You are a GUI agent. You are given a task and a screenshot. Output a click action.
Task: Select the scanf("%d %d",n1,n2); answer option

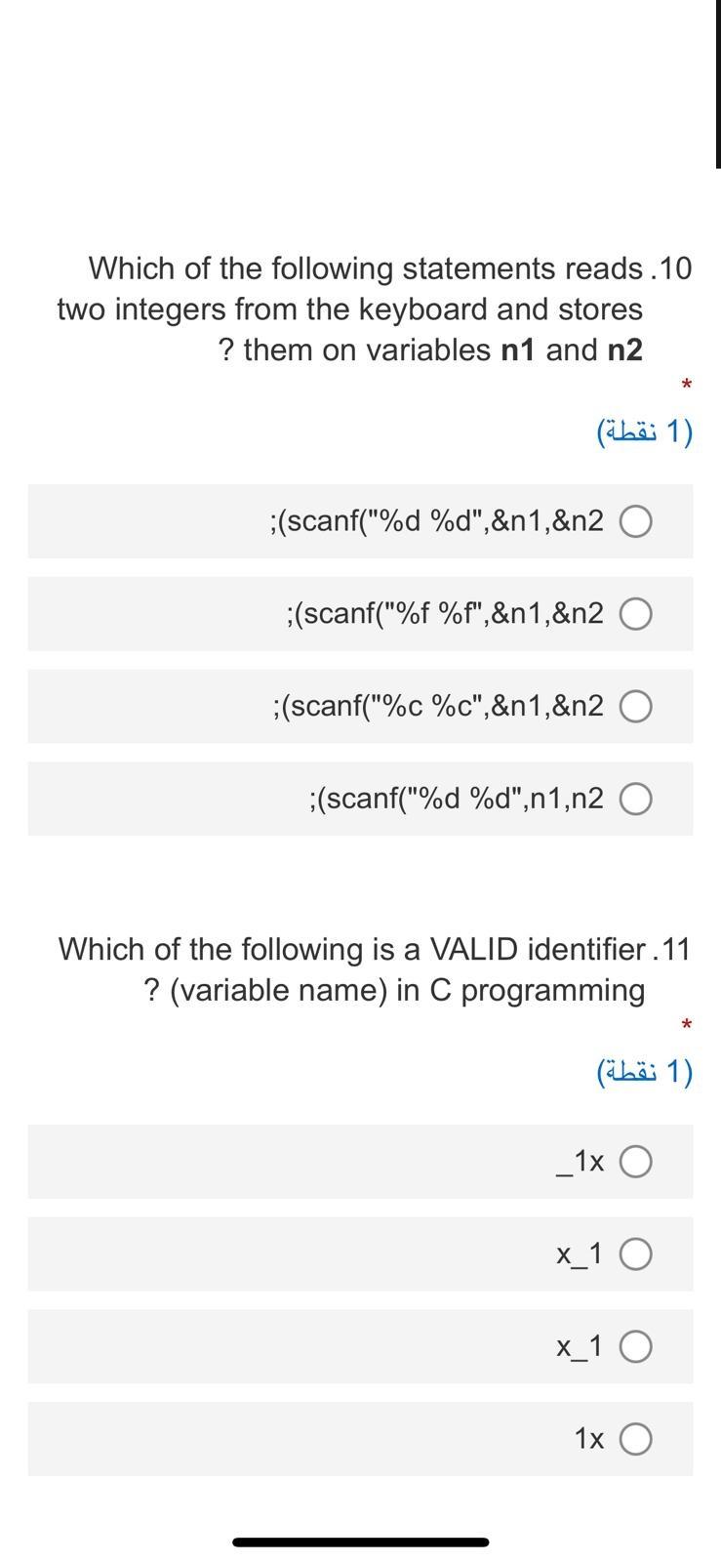pos(636,798)
